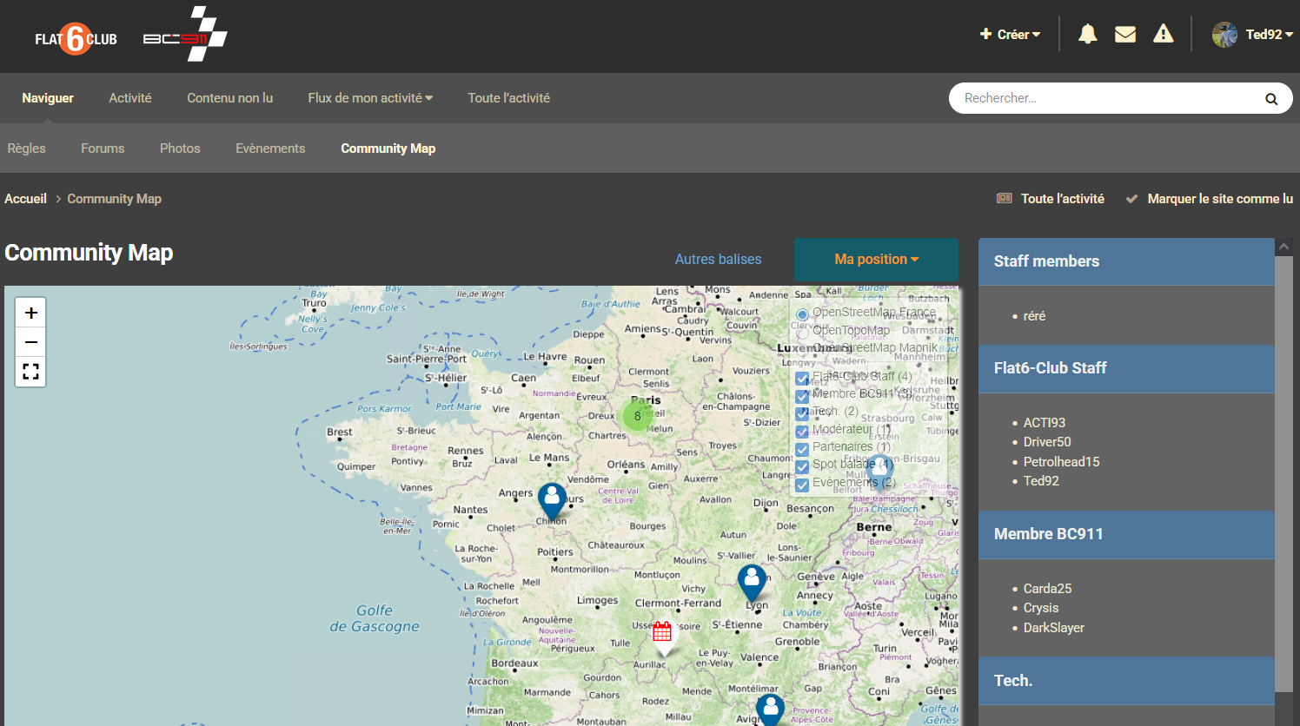The height and width of the screenshot is (726, 1300).
Task: Open the Evènements section
Action: pyautogui.click(x=270, y=148)
